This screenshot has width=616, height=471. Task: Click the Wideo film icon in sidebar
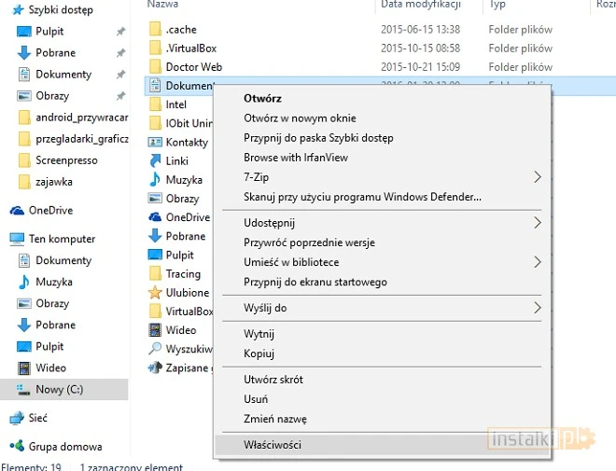[24, 367]
